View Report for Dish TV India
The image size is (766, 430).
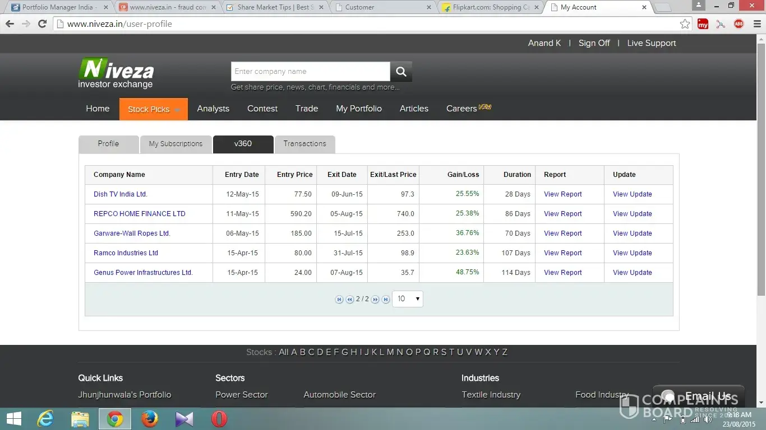(x=562, y=194)
